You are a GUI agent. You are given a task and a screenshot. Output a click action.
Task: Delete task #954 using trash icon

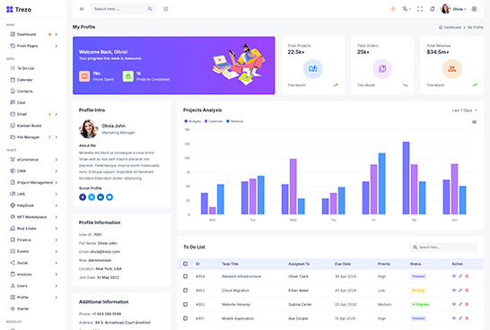pos(467,276)
